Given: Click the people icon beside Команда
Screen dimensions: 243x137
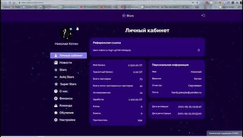Looking at the screenshot, I should pos(56,105).
